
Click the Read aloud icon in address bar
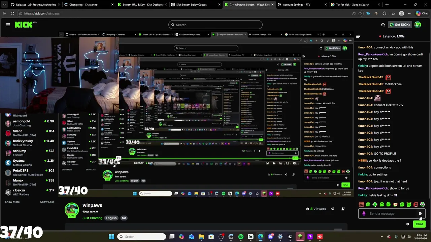tap(354, 13)
